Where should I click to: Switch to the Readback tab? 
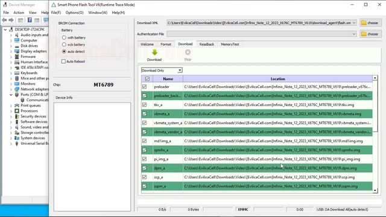click(207, 44)
